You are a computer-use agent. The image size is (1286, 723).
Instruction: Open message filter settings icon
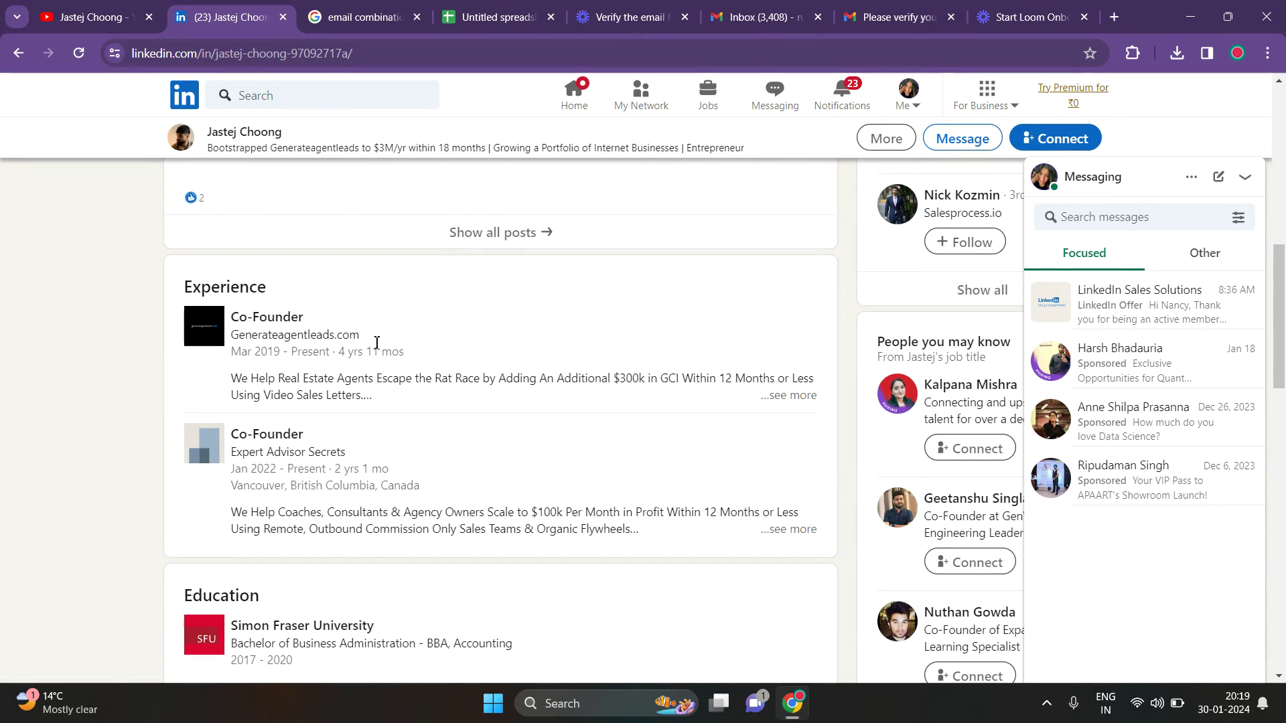[x=1238, y=217]
